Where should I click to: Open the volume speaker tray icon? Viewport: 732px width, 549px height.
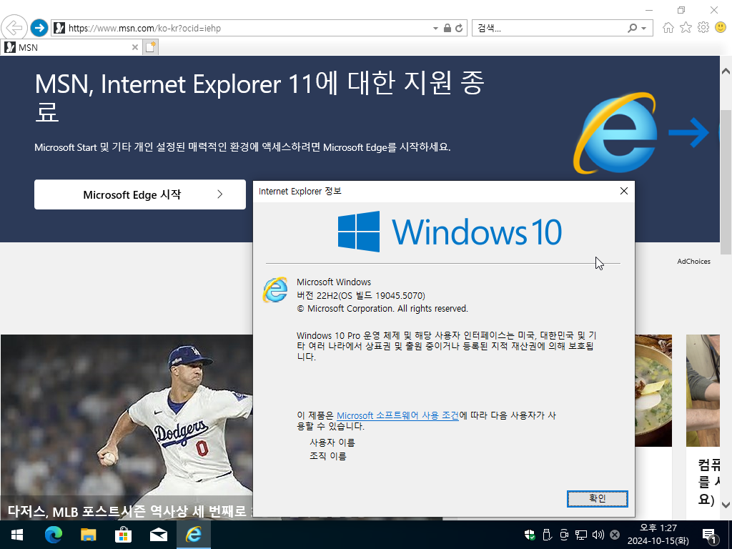coord(598,535)
